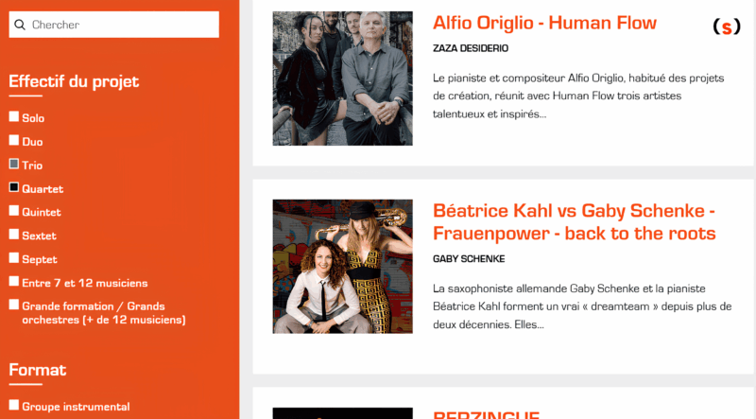Open Alfio Origlio - Human Flow title link
The width and height of the screenshot is (756, 419).
click(x=544, y=23)
